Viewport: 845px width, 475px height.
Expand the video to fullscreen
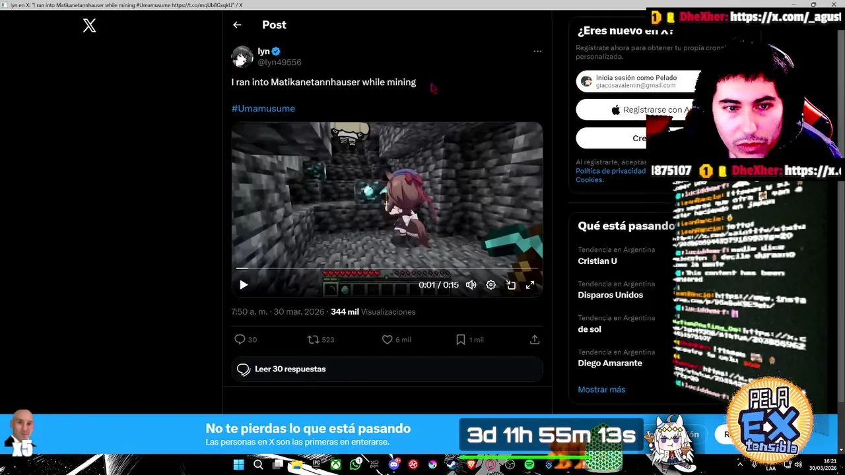(x=530, y=285)
